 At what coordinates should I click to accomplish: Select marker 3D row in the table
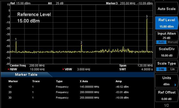coord(69,98)
